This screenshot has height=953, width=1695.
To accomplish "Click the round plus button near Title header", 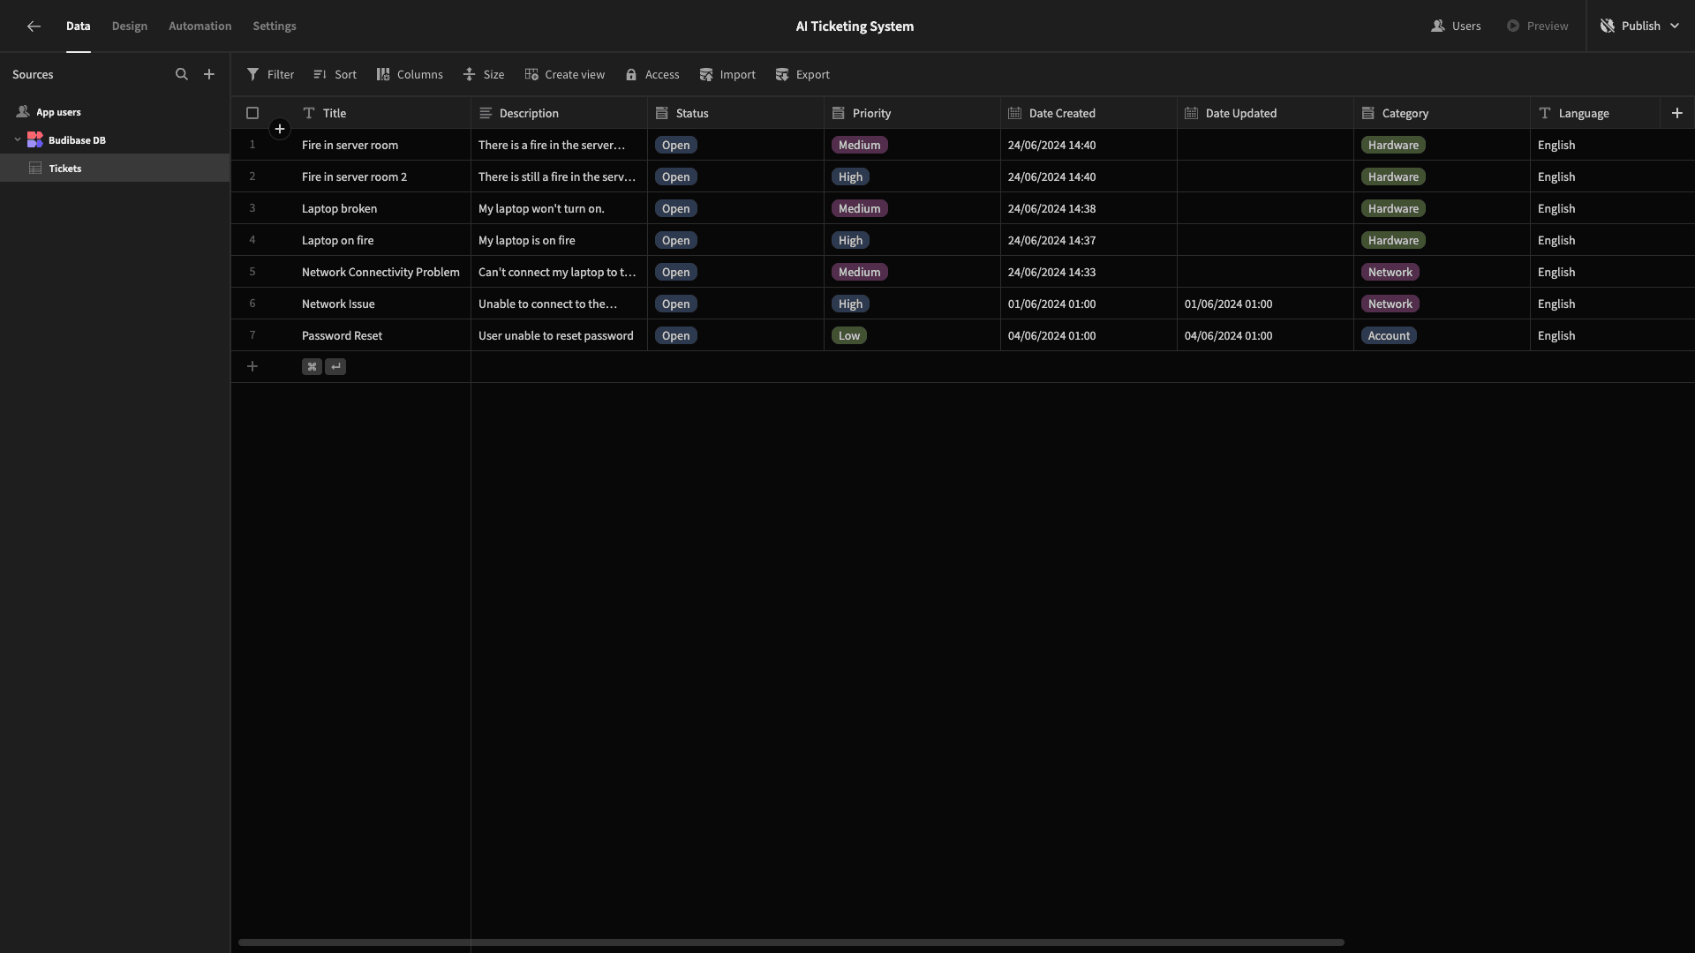I will (280, 130).
